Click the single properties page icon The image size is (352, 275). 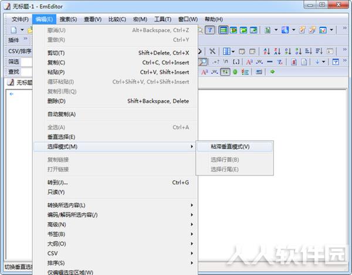pos(302,30)
